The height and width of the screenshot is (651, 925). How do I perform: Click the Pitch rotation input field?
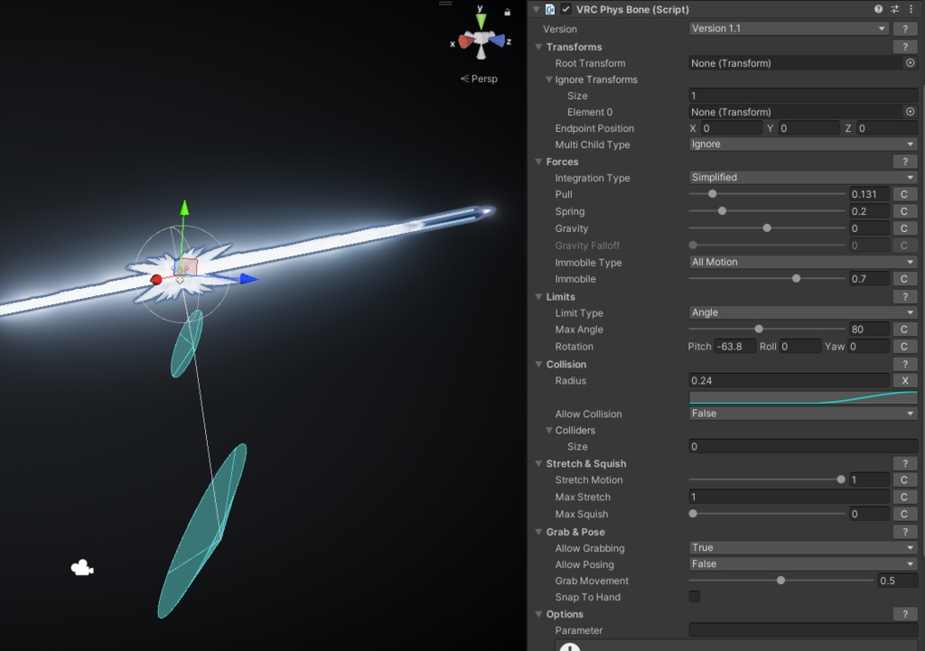tap(735, 347)
